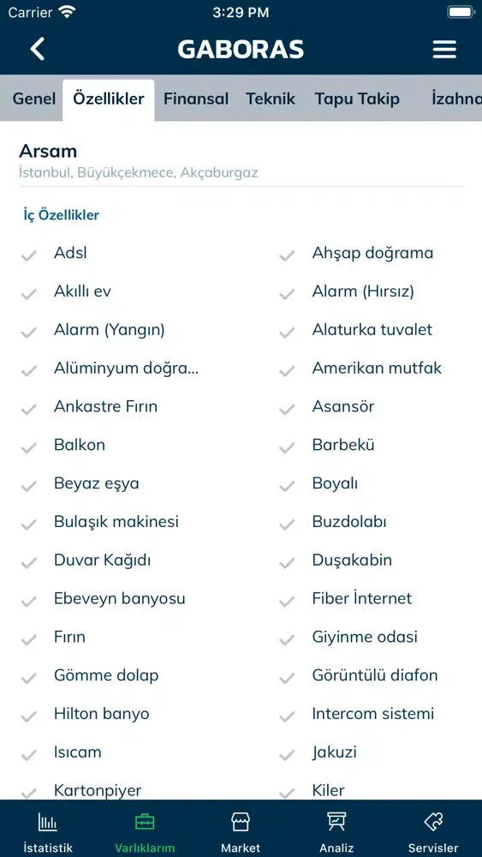This screenshot has height=857, width=482.
Task: Open the Tapu Takip tab
Action: pyautogui.click(x=357, y=99)
